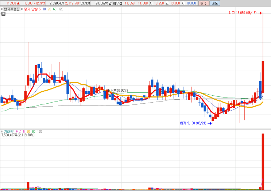
Task: Click the current price 11,350 with up arrow
Action: point(13,3)
